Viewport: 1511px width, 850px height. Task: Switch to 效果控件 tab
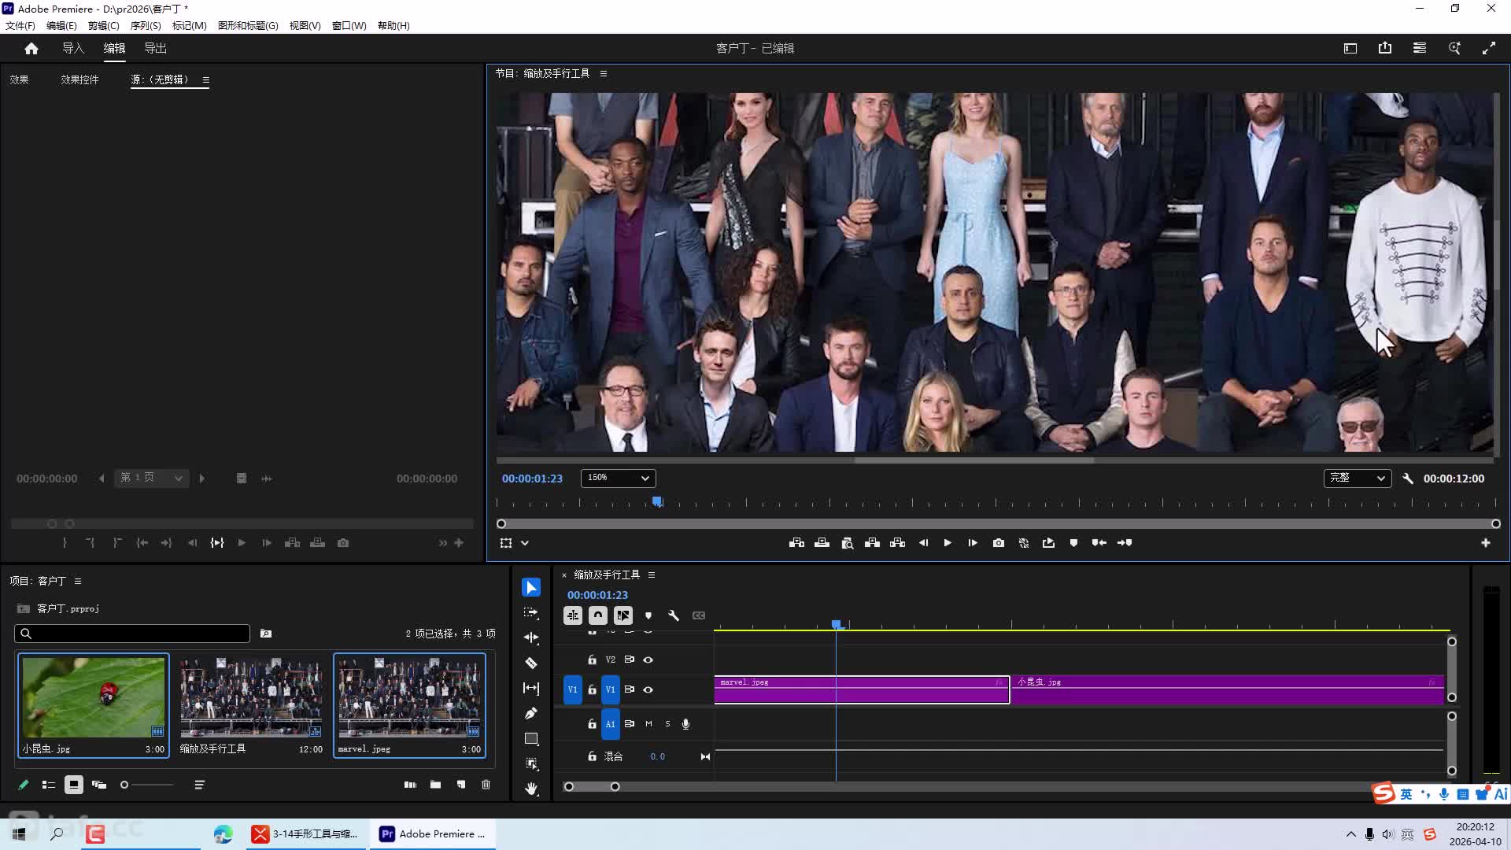[79, 79]
